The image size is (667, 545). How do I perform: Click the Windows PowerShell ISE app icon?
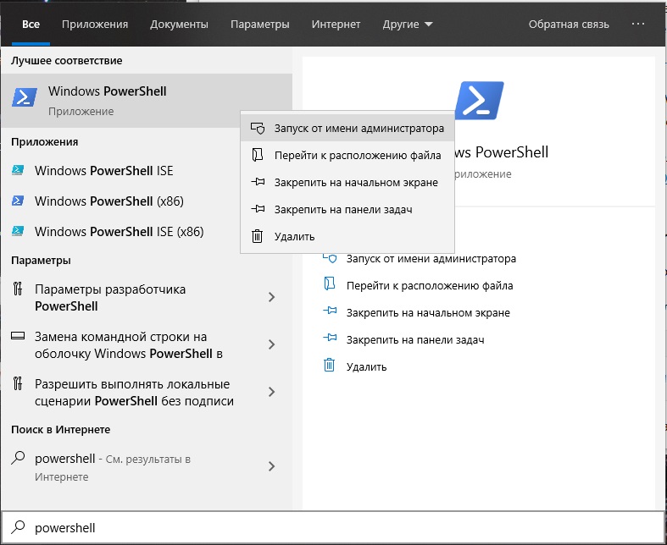[18, 170]
